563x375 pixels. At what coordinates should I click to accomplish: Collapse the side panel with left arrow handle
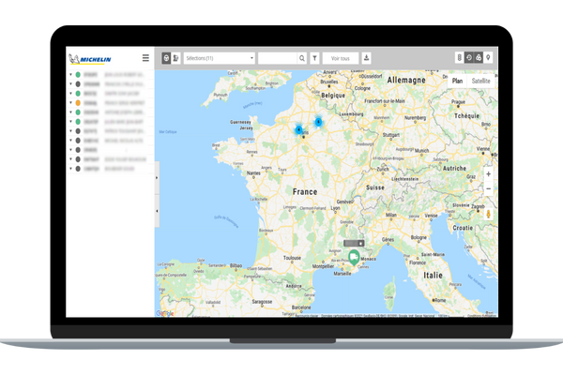pyautogui.click(x=157, y=211)
